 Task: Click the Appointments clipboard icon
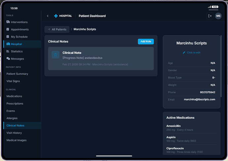(x=8, y=29)
